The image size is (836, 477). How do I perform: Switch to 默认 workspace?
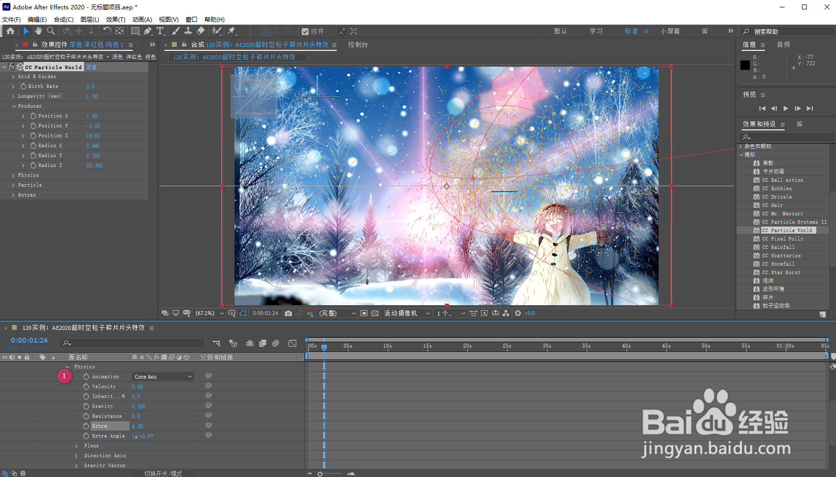(560, 31)
